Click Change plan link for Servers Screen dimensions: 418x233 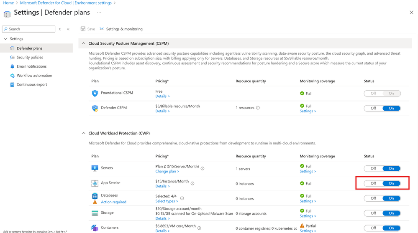(167, 171)
